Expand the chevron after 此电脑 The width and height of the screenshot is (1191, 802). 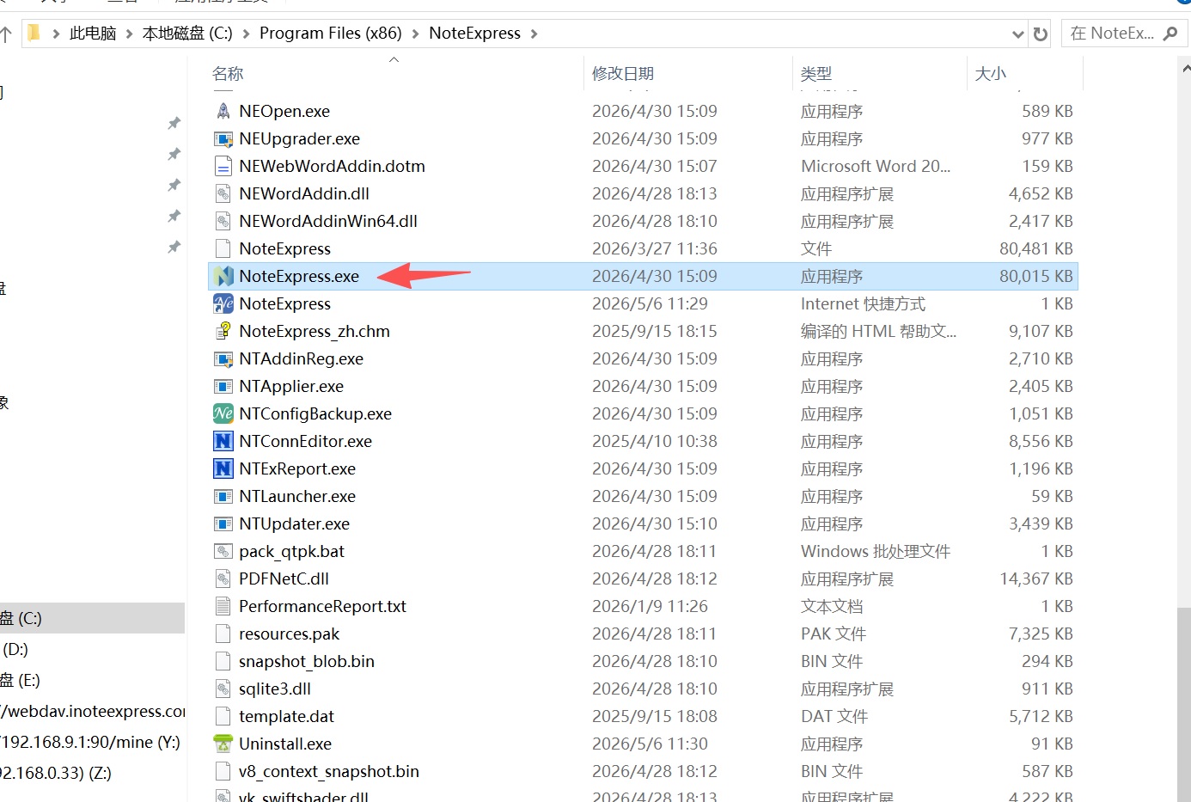click(x=130, y=34)
